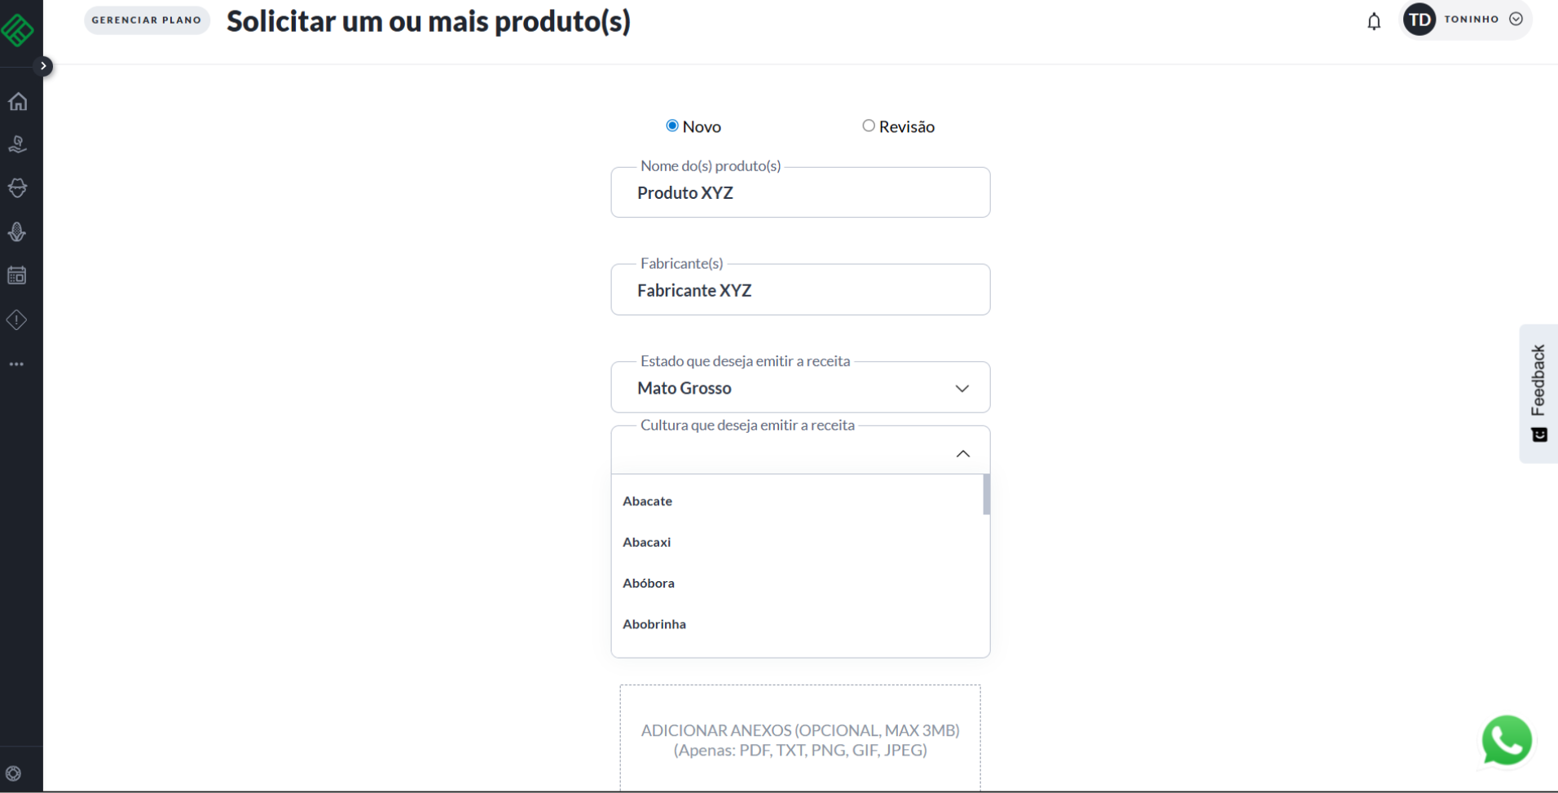The width and height of the screenshot is (1558, 793).
Task: Collapse the Cultura dropdown chevron
Action: pos(962,453)
